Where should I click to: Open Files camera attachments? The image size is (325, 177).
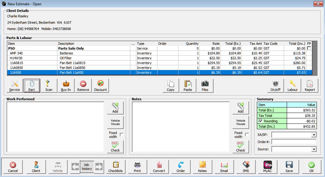[205, 86]
